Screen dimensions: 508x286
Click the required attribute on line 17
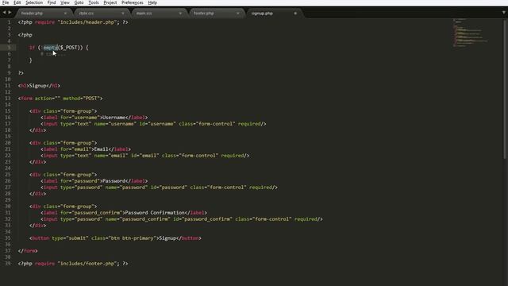coord(249,124)
